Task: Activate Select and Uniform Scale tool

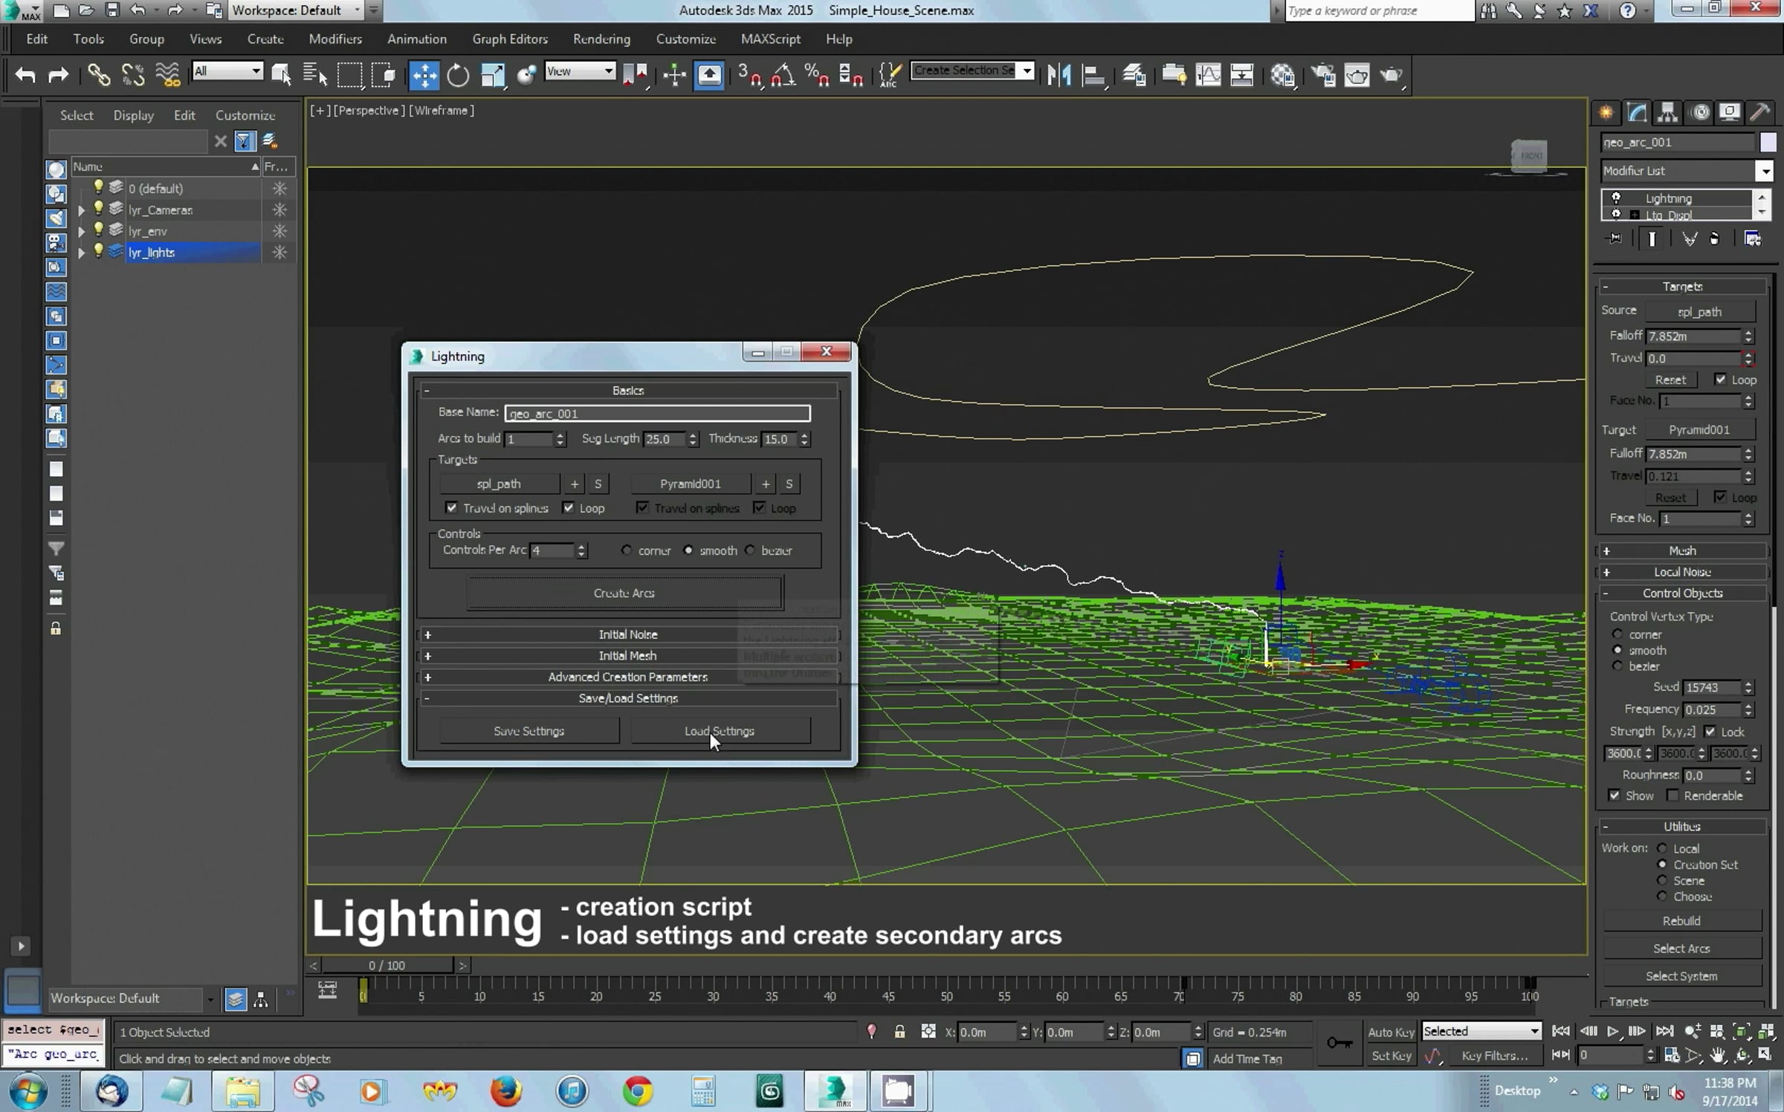Action: [493, 75]
